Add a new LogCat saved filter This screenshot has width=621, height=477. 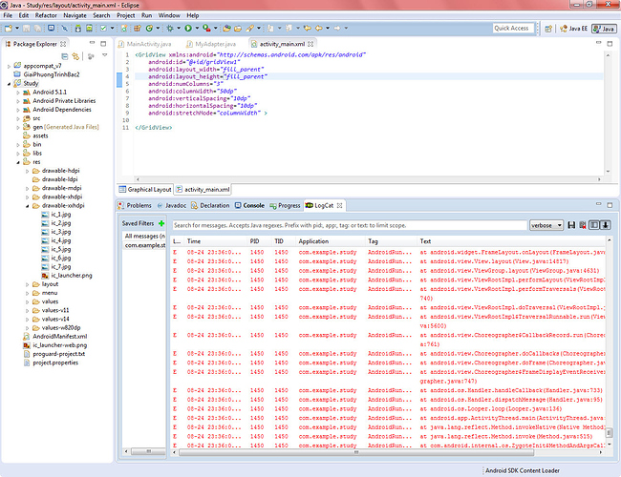click(x=162, y=223)
